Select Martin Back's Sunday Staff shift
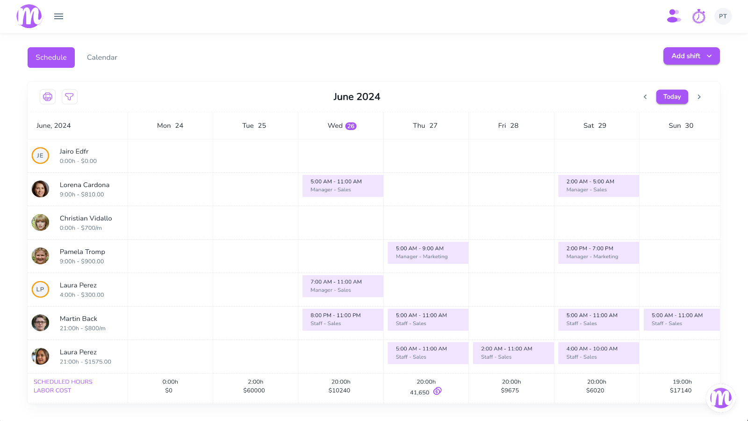The image size is (748, 421). click(x=682, y=319)
